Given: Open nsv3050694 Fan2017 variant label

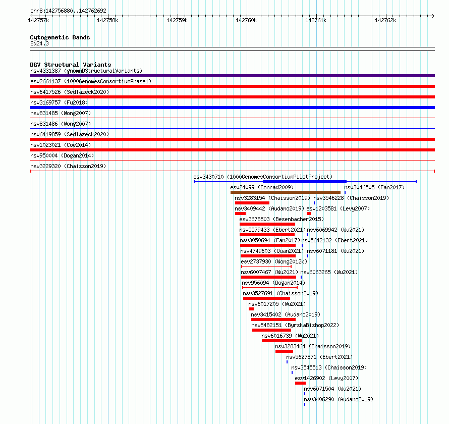Looking at the screenshot, I should tap(270, 240).
